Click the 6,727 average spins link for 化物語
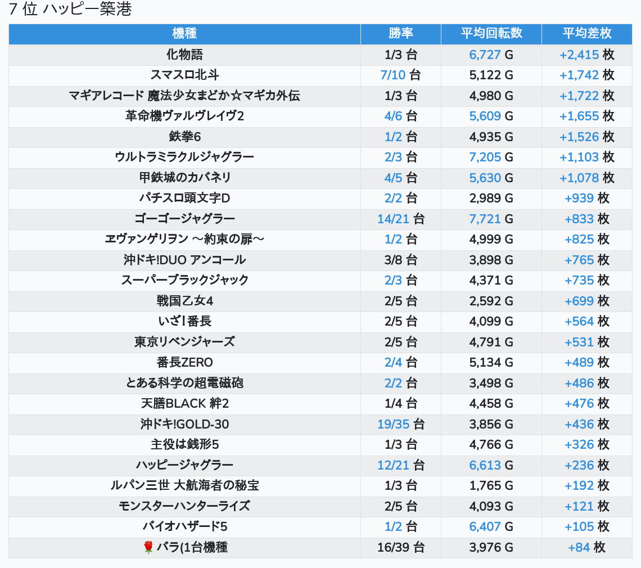The width and height of the screenshot is (641, 568). click(485, 55)
